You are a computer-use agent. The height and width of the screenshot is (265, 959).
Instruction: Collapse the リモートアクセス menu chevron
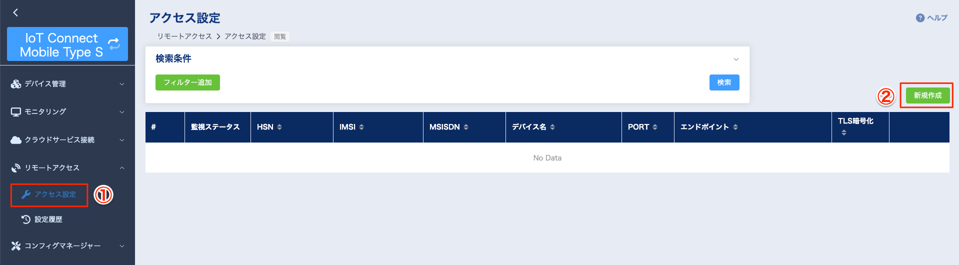(122, 168)
